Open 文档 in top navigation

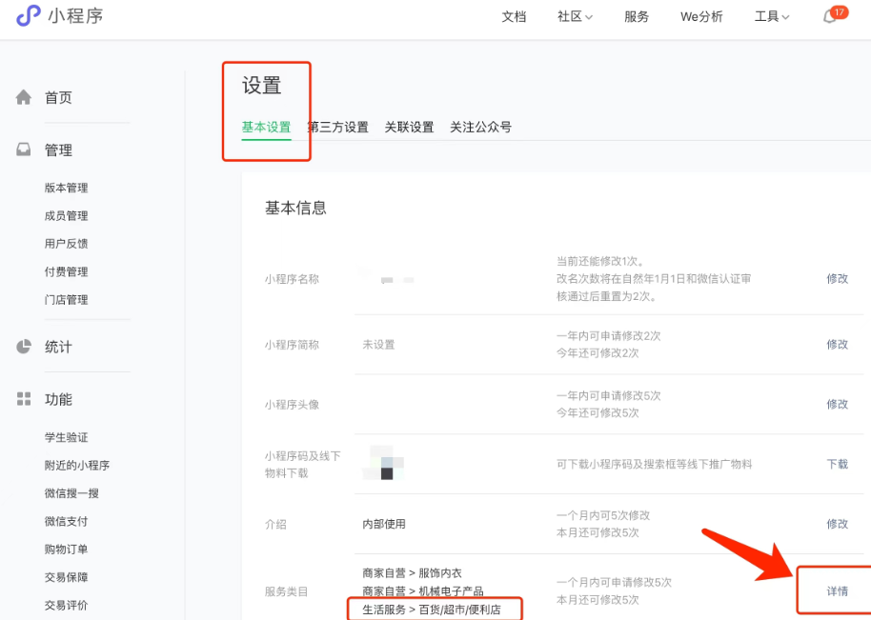coord(514,17)
